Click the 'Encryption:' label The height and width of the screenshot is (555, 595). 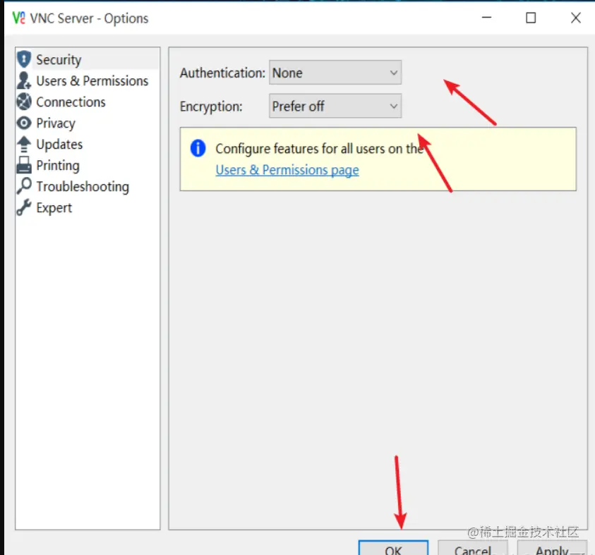(211, 106)
